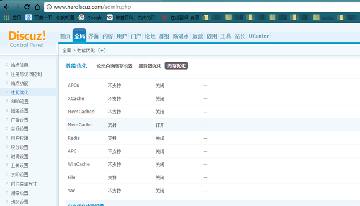
Task: Open SEO设置 in the sidebar
Action: 20,102
